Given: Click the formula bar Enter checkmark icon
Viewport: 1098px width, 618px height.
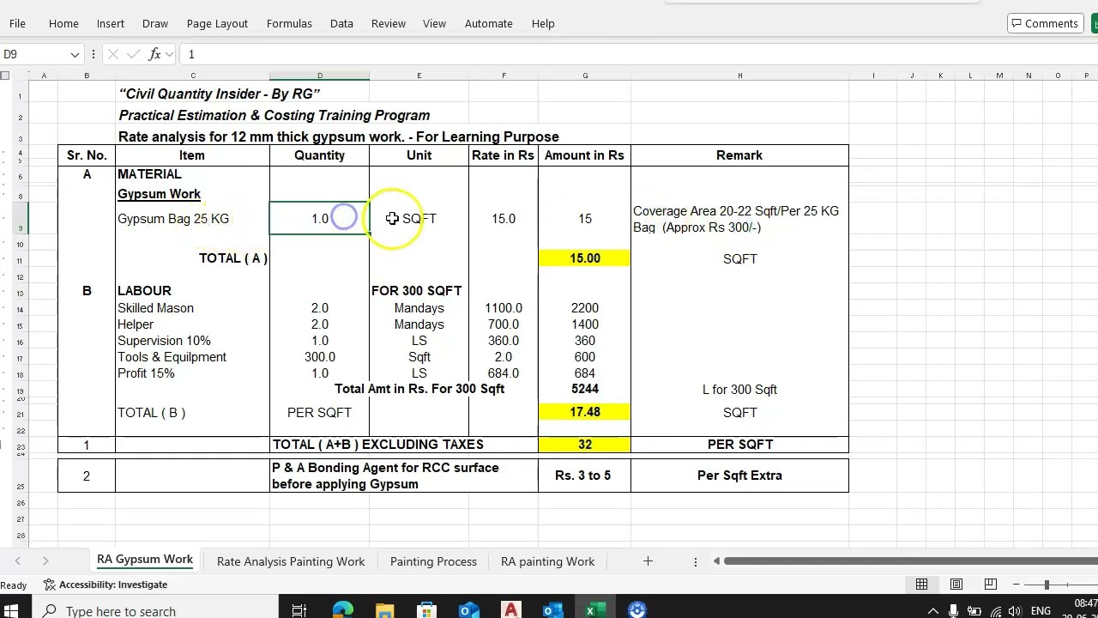Looking at the screenshot, I should pos(133,54).
